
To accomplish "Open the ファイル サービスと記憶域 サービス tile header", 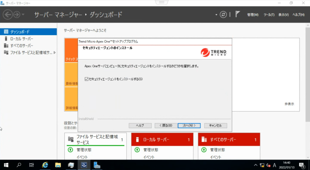I will pos(95,139).
